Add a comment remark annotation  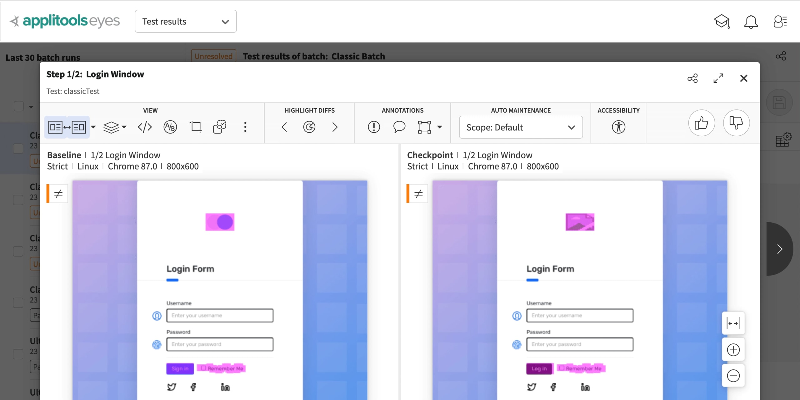(399, 127)
